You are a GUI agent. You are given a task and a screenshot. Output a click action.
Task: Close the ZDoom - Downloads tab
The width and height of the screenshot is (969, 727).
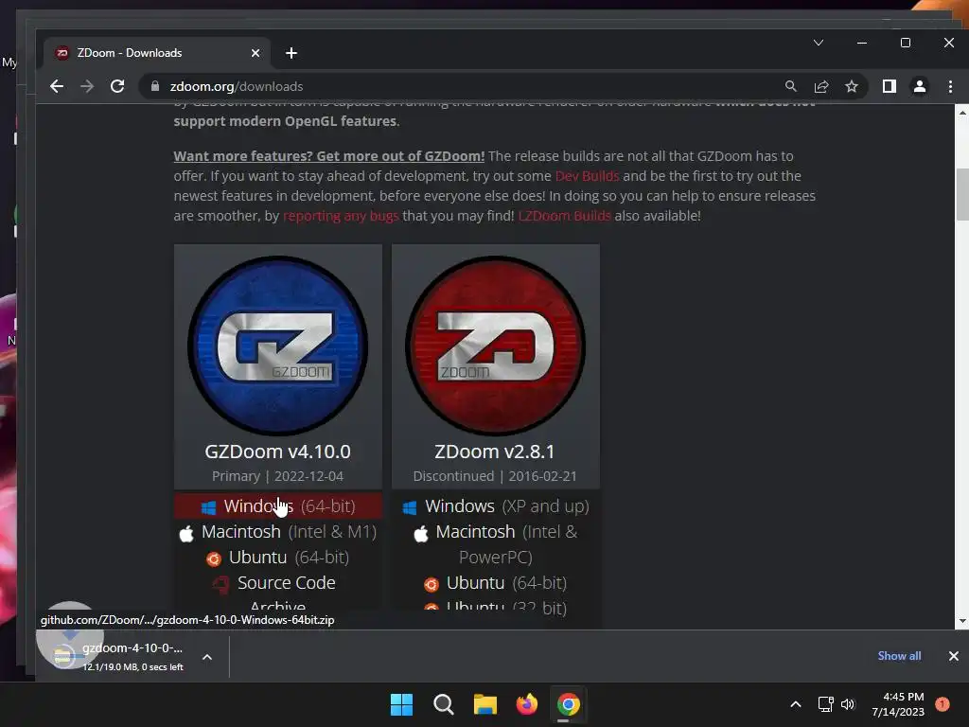click(x=255, y=53)
